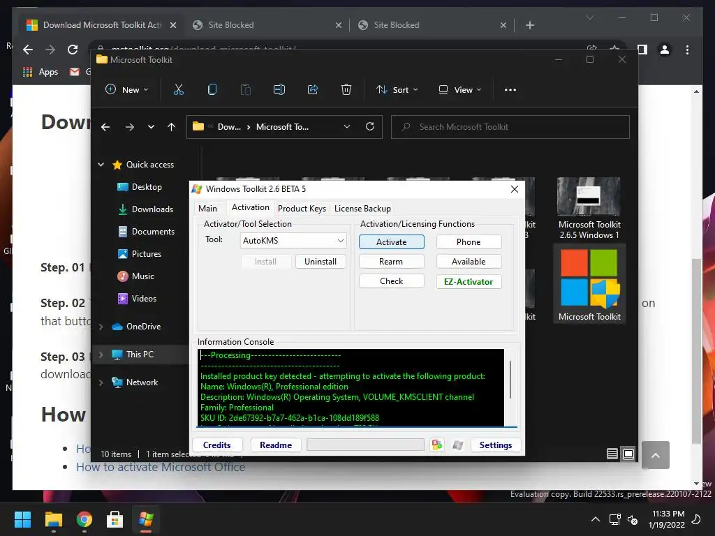Click the Windows flag icon beside Settings
This screenshot has height=536, width=715.
(x=458, y=445)
